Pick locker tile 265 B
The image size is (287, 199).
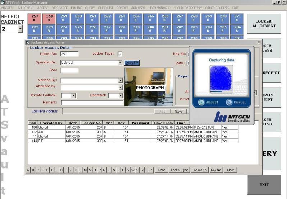tap(151, 18)
